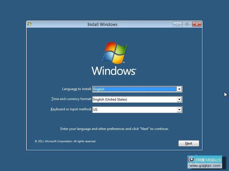Click the small Windows flag title bar icon
The width and height of the screenshot is (229, 171).
(x=29, y=24)
